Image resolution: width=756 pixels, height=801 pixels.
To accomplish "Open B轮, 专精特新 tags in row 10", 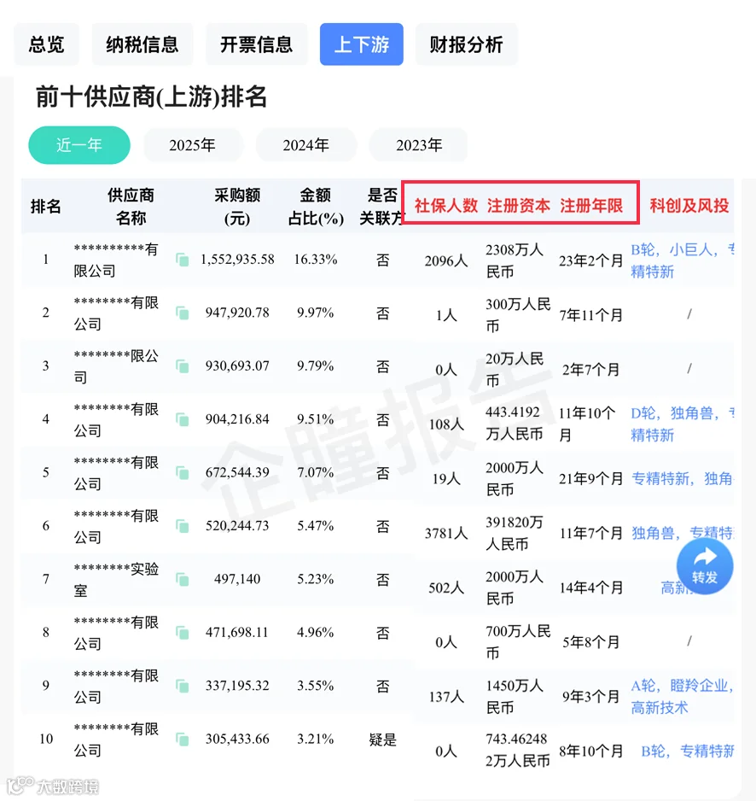I will 687,751.
